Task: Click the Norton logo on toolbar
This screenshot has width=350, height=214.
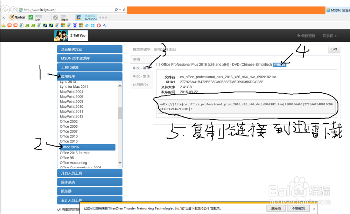Action: coord(17,17)
